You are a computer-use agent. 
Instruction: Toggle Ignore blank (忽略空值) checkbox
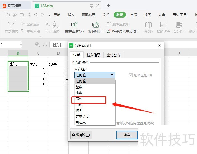[x=131, y=75]
